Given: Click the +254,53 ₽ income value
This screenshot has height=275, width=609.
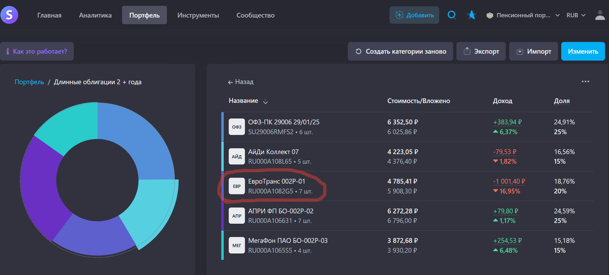Looking at the screenshot, I should click(x=507, y=240).
